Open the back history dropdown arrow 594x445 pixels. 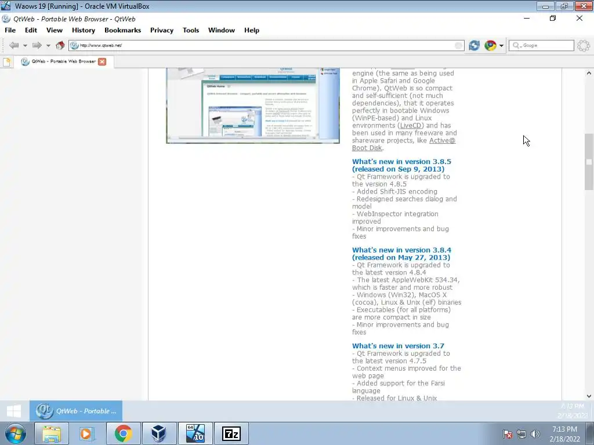click(25, 46)
